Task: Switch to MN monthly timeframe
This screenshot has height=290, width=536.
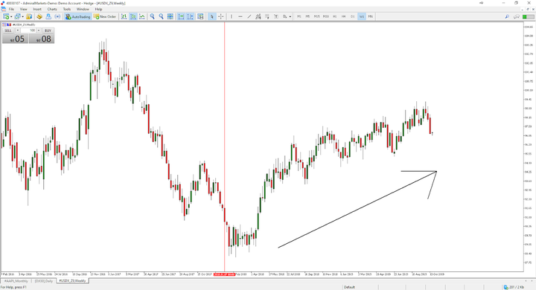Action: tap(371, 16)
